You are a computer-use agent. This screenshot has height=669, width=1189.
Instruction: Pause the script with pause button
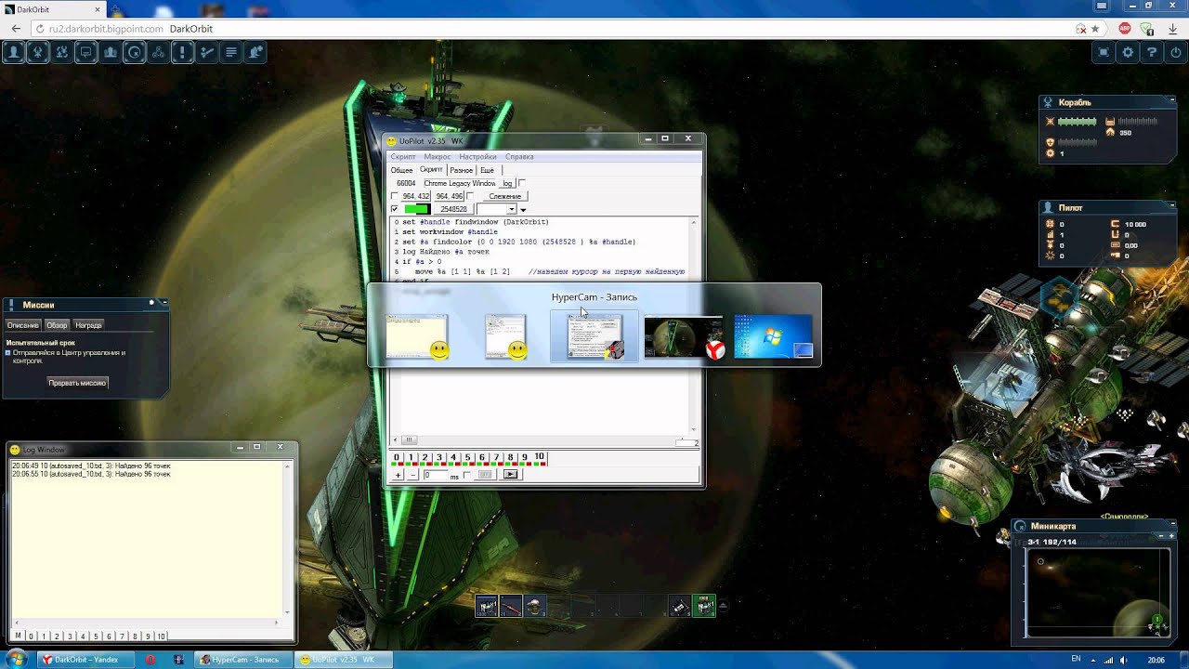click(485, 475)
